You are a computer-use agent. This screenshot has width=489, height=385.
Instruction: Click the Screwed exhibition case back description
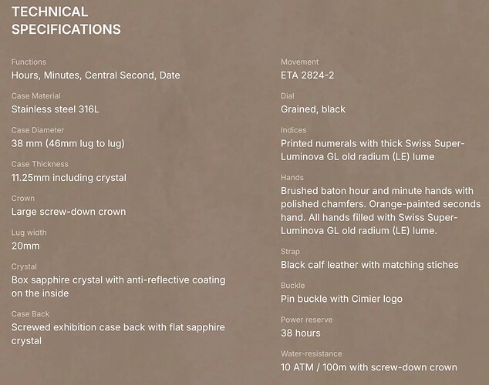(x=118, y=334)
